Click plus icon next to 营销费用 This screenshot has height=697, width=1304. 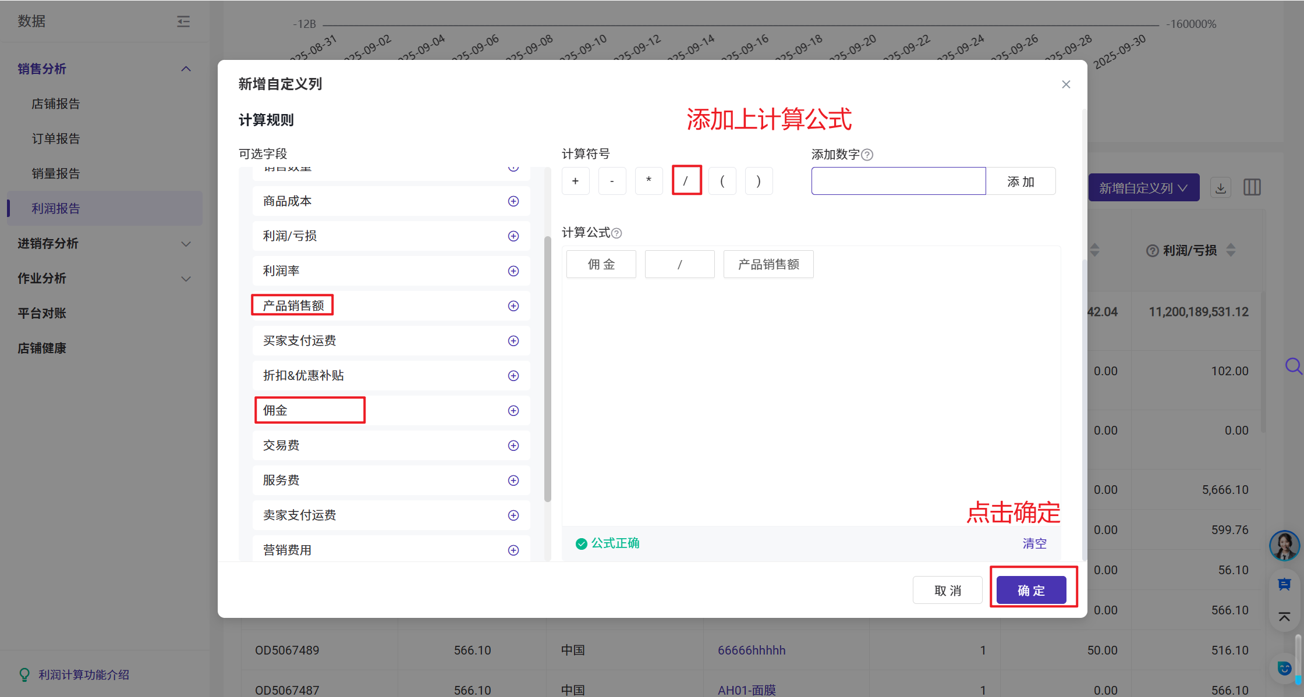513,550
